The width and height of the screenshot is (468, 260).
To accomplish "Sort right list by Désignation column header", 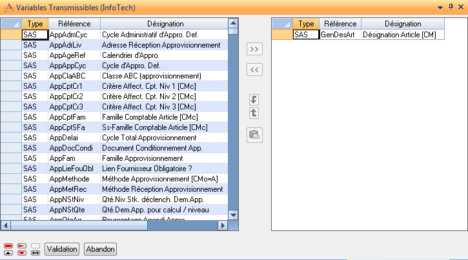I will pyautogui.click(x=402, y=24).
